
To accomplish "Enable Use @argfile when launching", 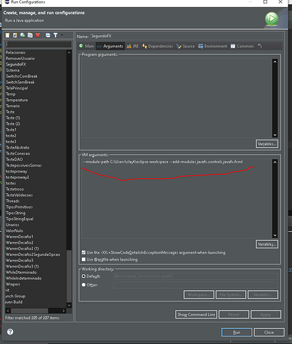I will (x=84, y=259).
